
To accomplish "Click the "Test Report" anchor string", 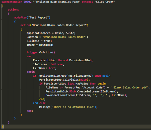I will [39, 18].
